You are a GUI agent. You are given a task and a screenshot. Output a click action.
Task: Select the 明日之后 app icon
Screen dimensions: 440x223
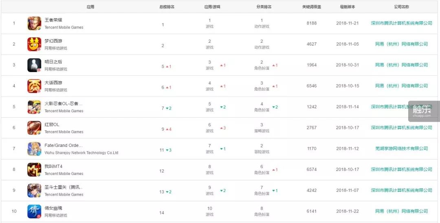point(34,65)
